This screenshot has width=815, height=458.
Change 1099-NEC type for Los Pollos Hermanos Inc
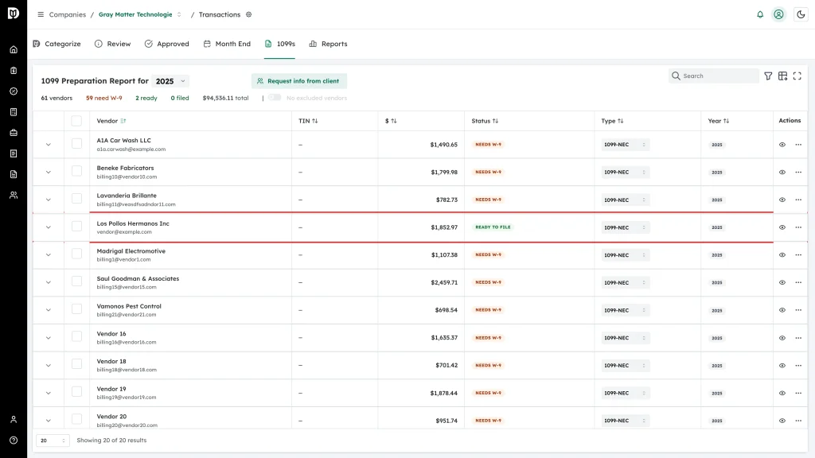coord(626,227)
